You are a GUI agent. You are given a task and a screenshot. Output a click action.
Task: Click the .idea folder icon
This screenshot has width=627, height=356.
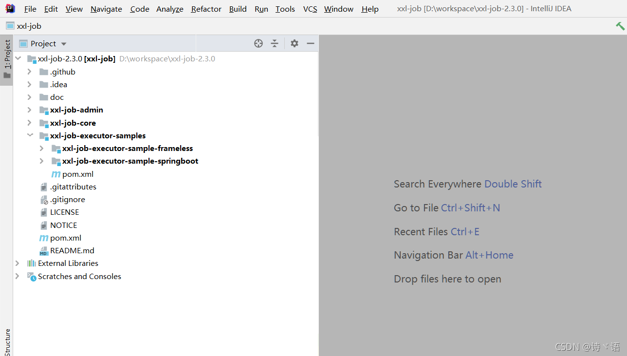[44, 84]
